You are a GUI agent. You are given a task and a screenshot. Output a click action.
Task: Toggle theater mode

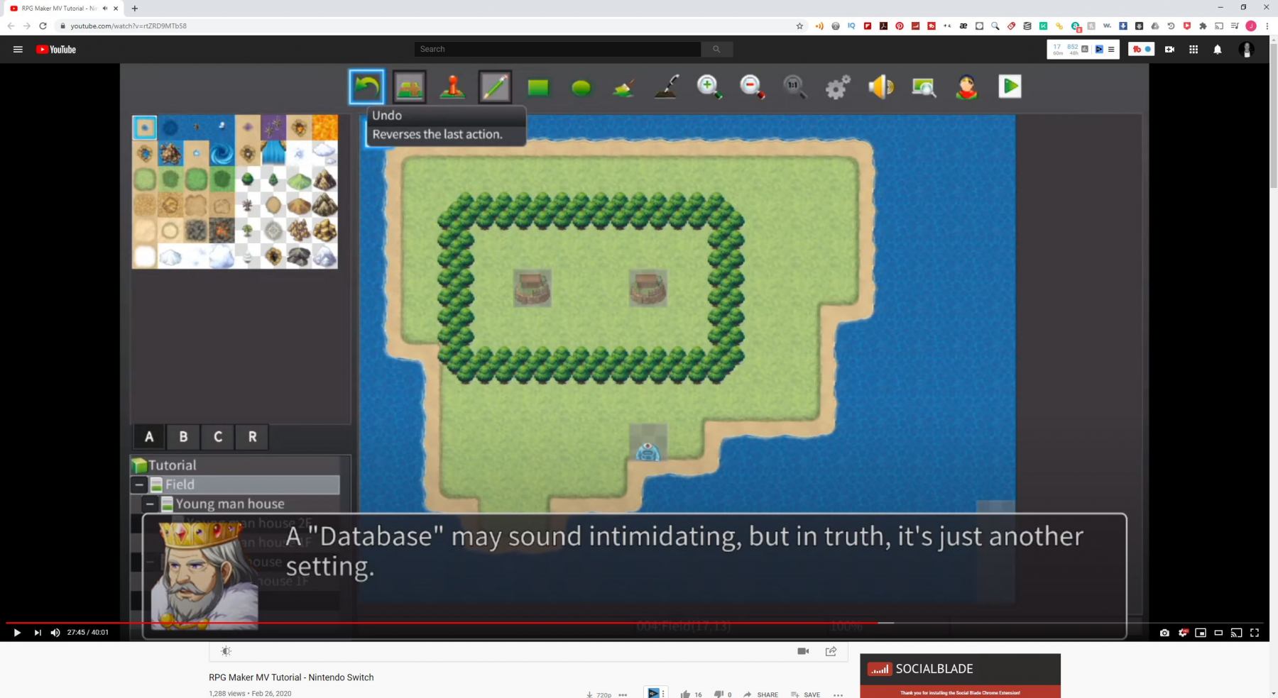pos(1218,633)
